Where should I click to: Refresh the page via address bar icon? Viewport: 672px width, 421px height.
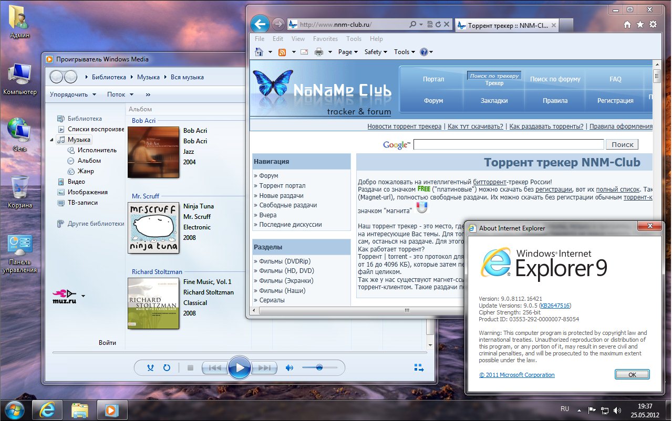(x=438, y=24)
